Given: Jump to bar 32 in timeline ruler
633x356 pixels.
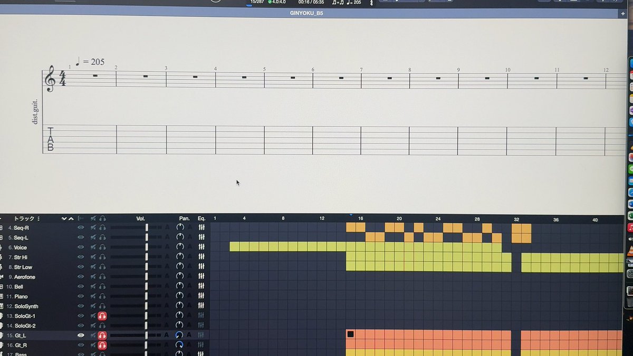Looking at the screenshot, I should point(516,218).
